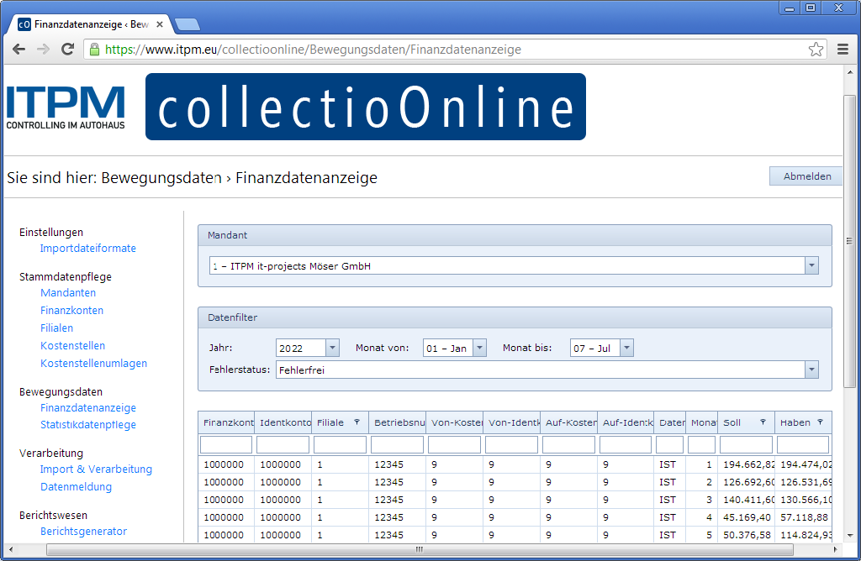This screenshot has width=861, height=561.
Task: Click the collectioOnline banner
Action: (x=366, y=107)
